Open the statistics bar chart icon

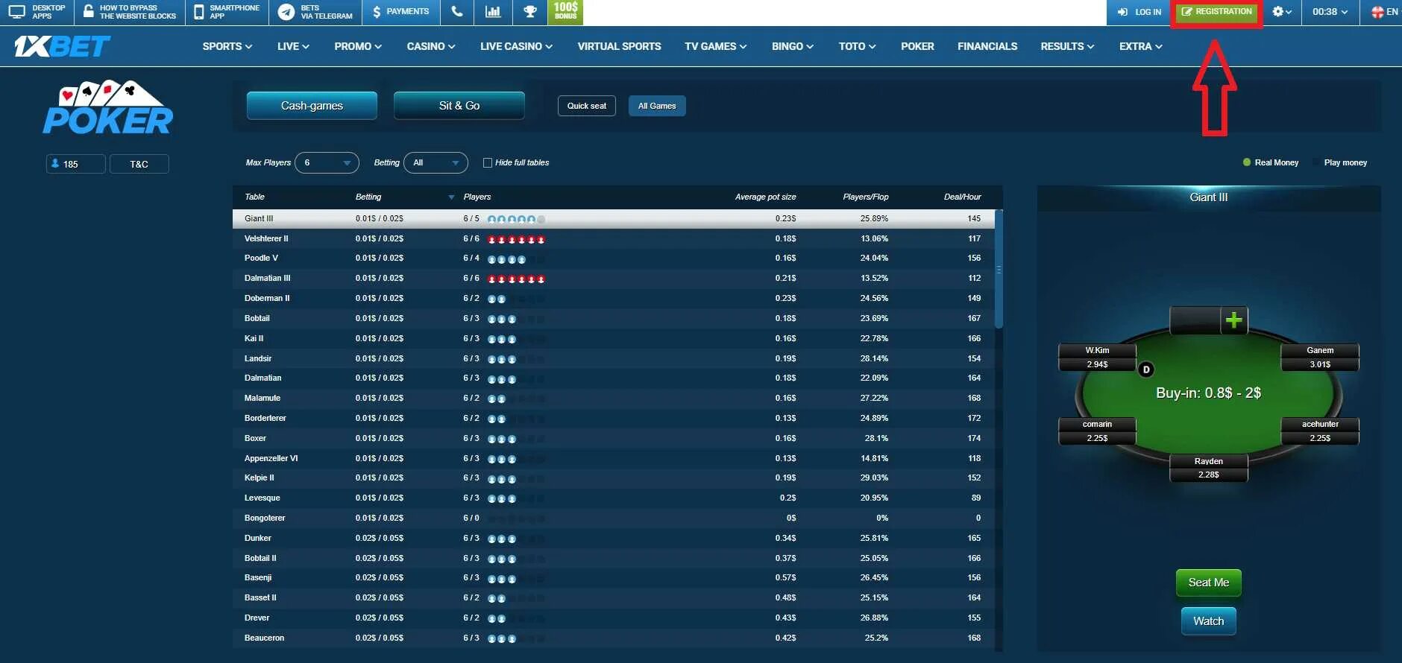coord(493,12)
